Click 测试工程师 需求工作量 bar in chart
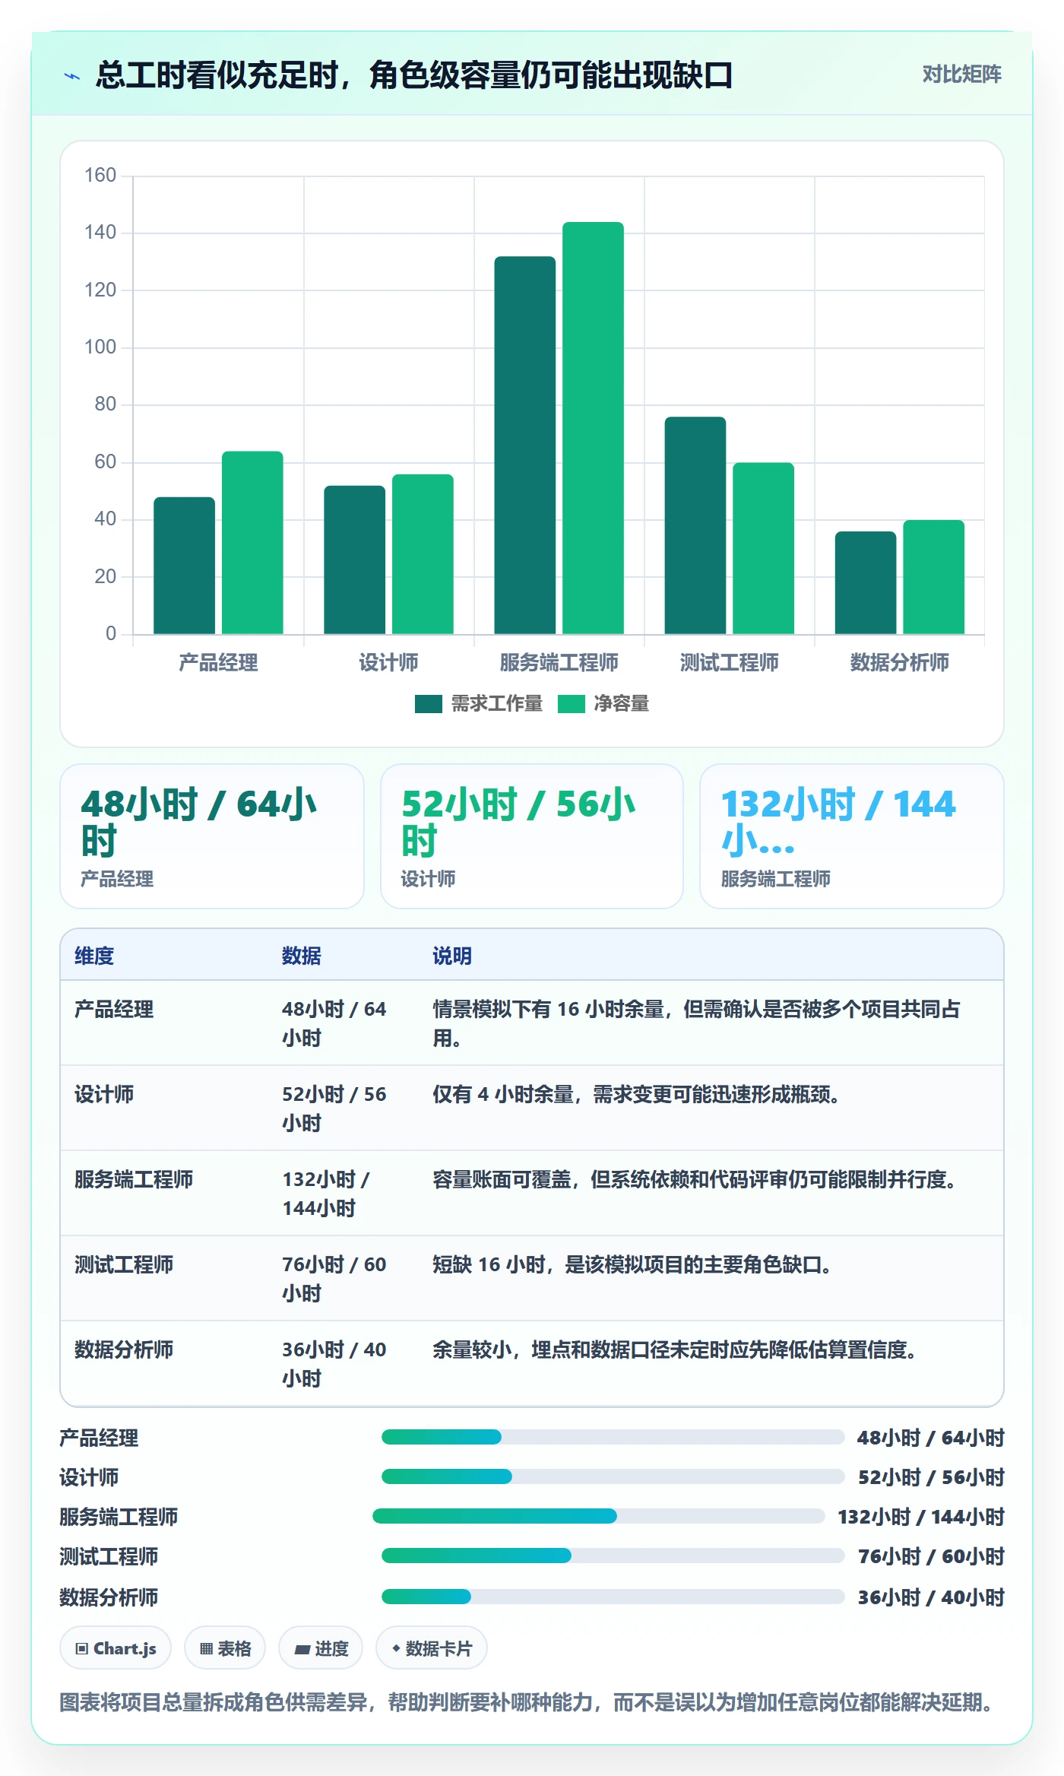The height and width of the screenshot is (1776, 1064). coord(695,525)
